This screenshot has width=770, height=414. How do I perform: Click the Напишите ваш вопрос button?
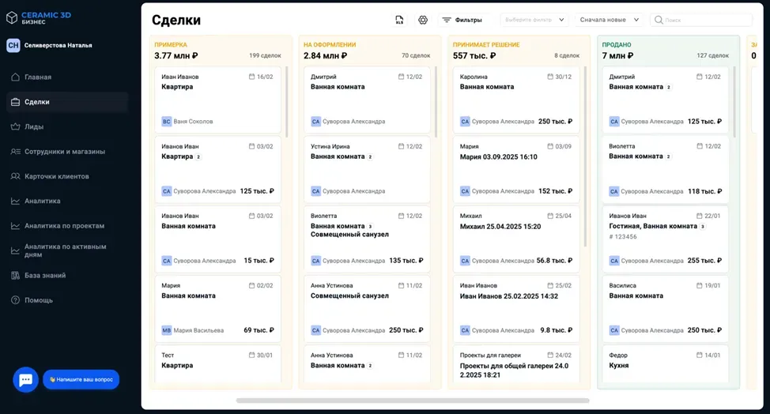click(81, 379)
